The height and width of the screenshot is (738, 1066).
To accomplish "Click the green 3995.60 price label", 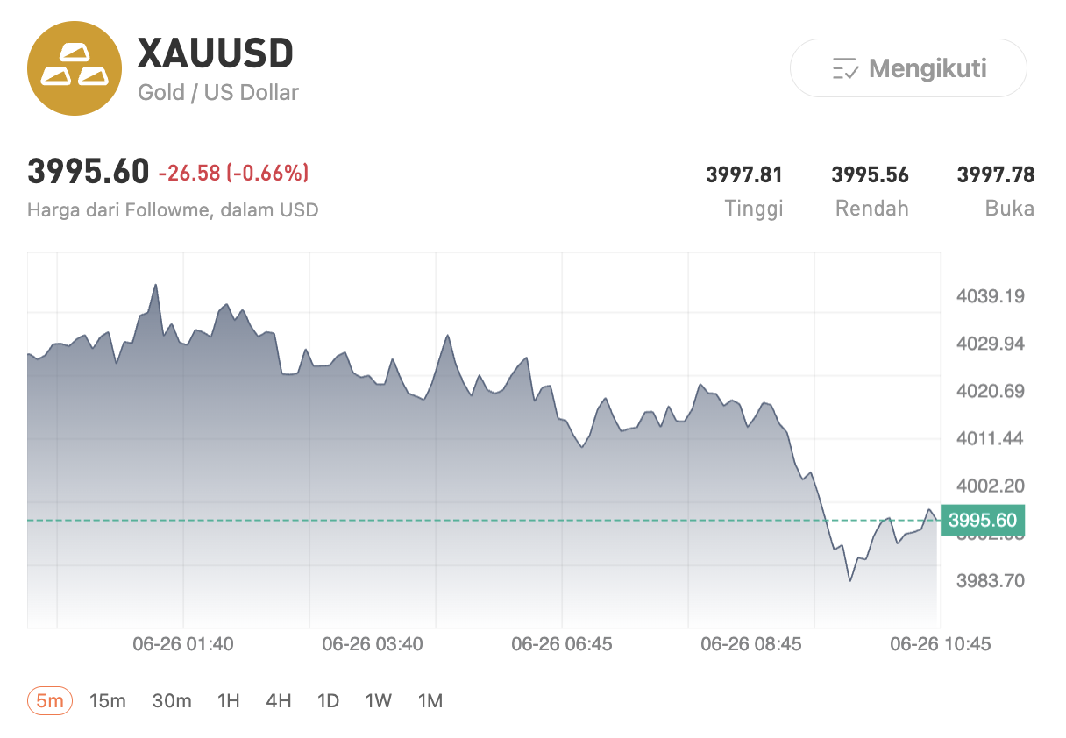I will (982, 521).
